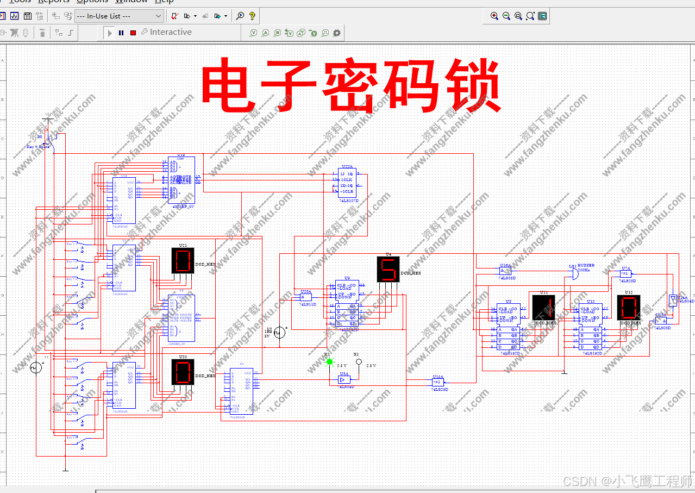
Task: Expand the dropdown beside the forward-annotate icon
Action: 195,16
